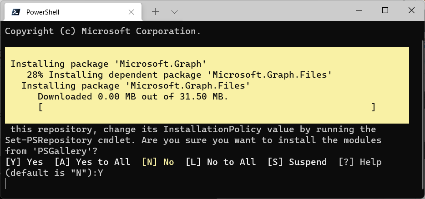Open a new tab with plus button

coord(155,12)
